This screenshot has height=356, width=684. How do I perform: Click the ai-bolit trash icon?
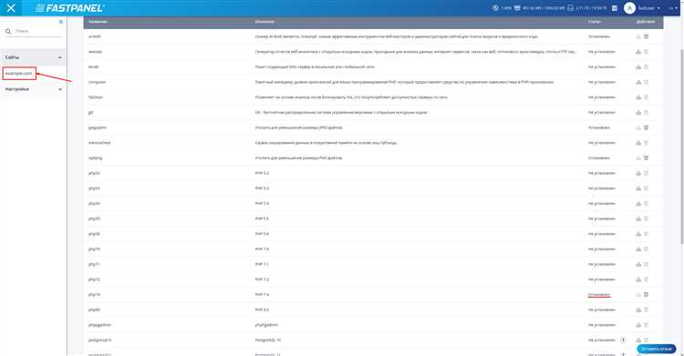tap(646, 36)
